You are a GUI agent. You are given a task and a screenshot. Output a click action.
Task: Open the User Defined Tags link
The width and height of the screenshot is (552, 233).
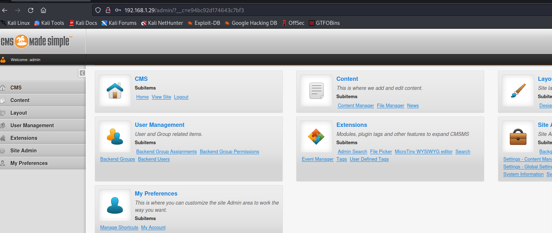pos(369,159)
